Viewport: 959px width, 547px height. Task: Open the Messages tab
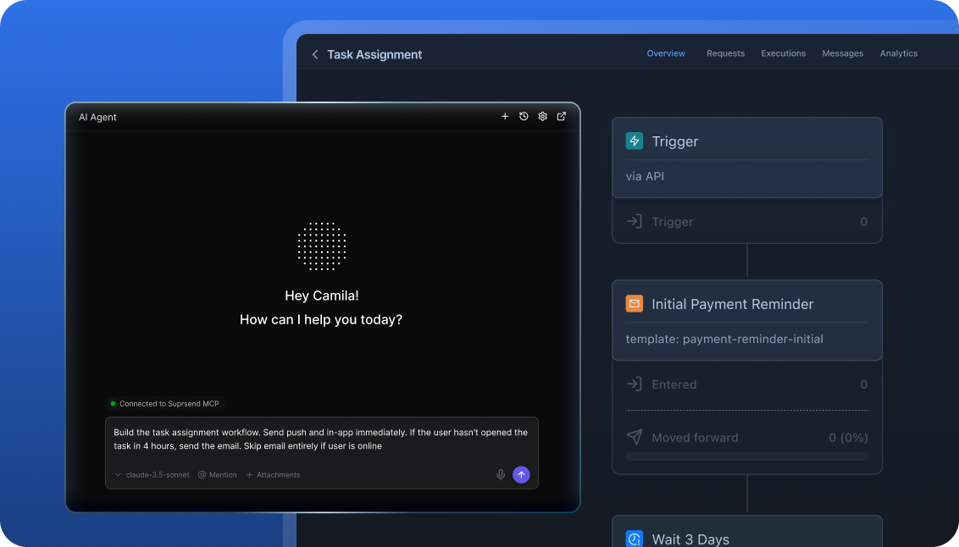(x=842, y=54)
